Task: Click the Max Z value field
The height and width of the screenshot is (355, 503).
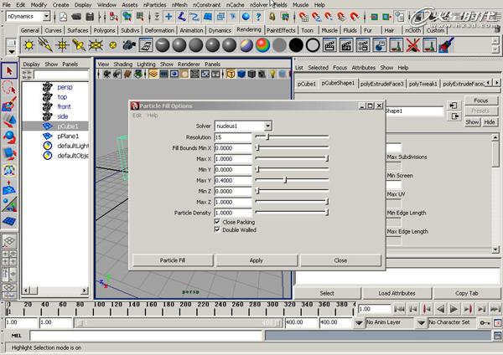Action: pos(233,202)
